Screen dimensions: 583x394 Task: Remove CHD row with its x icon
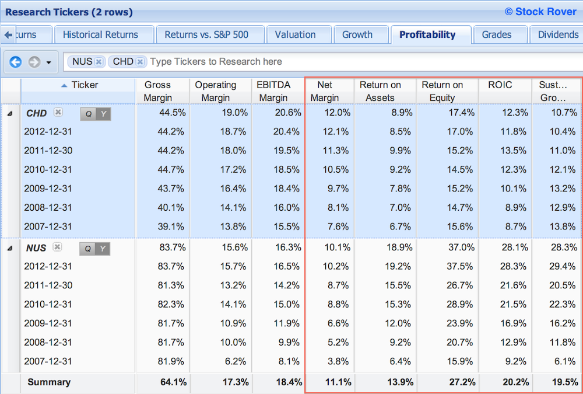[58, 111]
